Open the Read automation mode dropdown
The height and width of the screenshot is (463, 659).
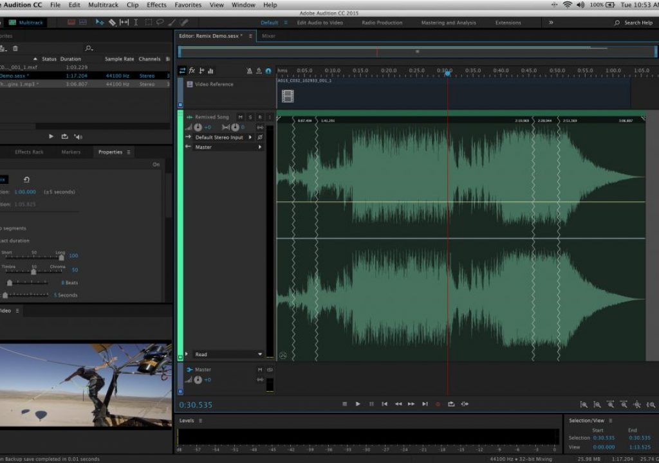(228, 354)
